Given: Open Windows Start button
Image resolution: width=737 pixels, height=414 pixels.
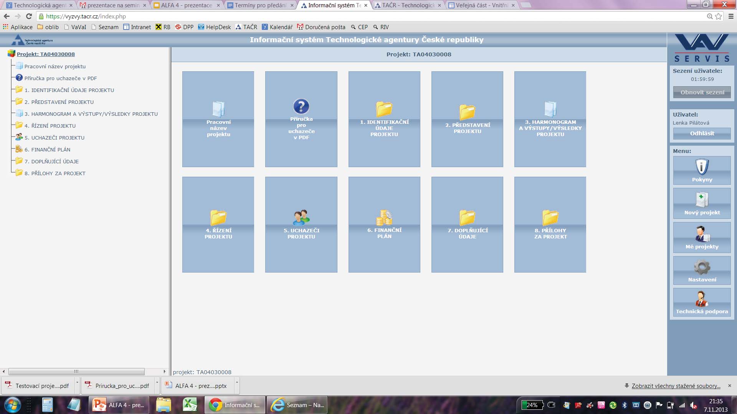Looking at the screenshot, I should coord(12,405).
